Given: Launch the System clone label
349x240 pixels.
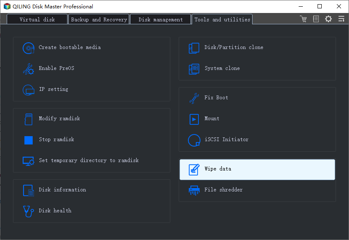Looking at the screenshot, I should coord(222,68).
